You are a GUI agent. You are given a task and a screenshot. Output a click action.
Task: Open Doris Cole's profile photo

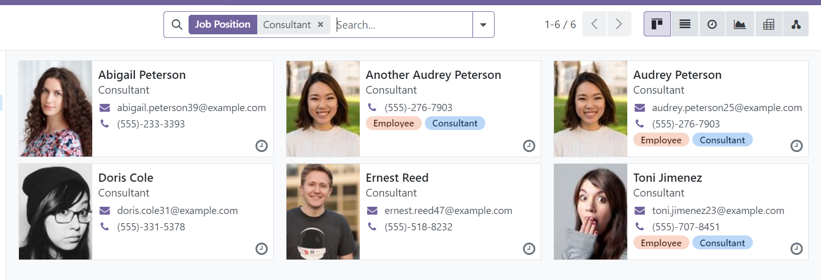pos(55,211)
